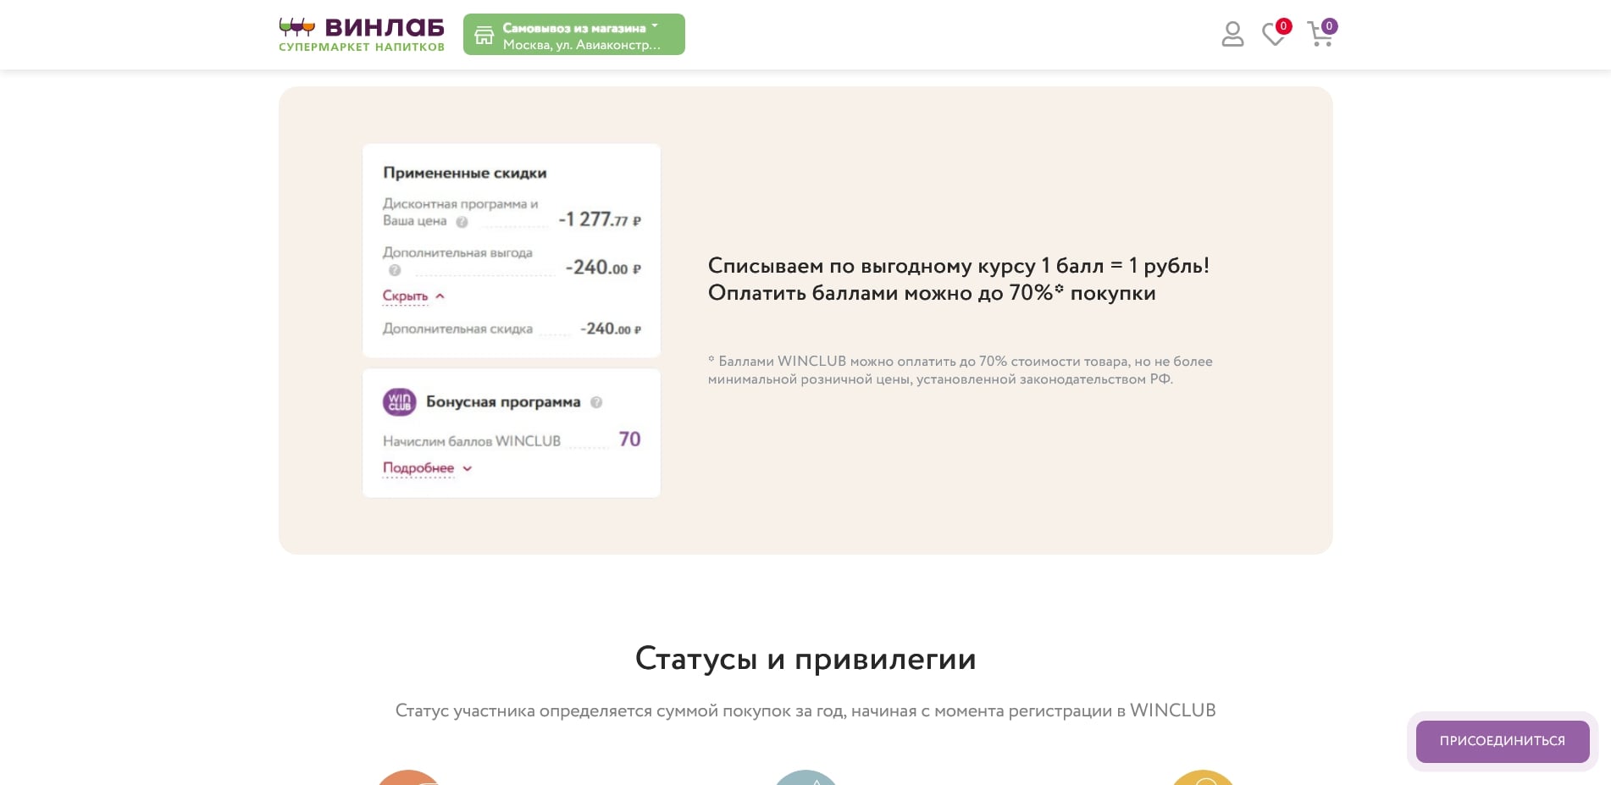Open tooltip beside 'Дисконтная программа и Ваша цена'

[x=461, y=222]
